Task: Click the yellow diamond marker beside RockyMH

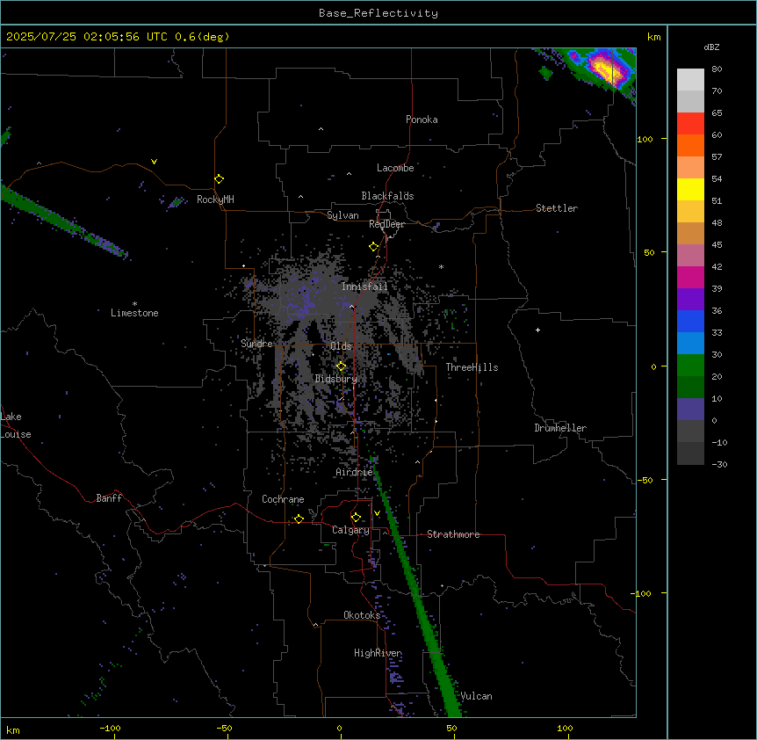Action: point(220,179)
